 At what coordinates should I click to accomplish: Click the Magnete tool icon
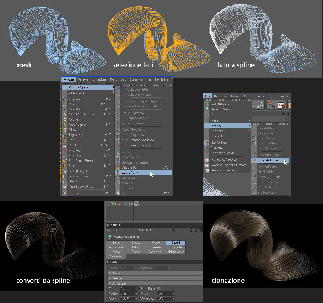click(x=65, y=151)
